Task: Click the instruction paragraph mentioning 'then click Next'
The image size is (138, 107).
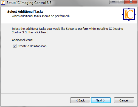Action: [67, 31]
